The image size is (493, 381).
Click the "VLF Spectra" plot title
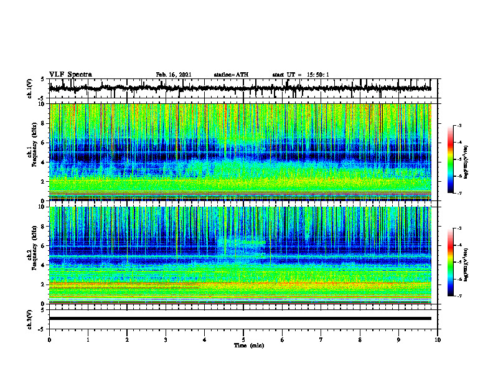pyautogui.click(x=70, y=75)
